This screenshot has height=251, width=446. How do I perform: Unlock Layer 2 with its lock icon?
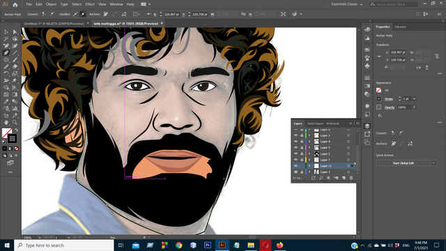[x=302, y=153]
